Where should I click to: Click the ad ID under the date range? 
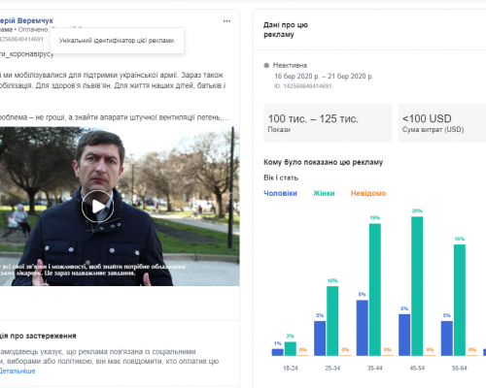click(303, 86)
